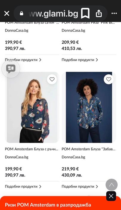
Task: Open the three-dot browser menu
Action: coord(114,13)
